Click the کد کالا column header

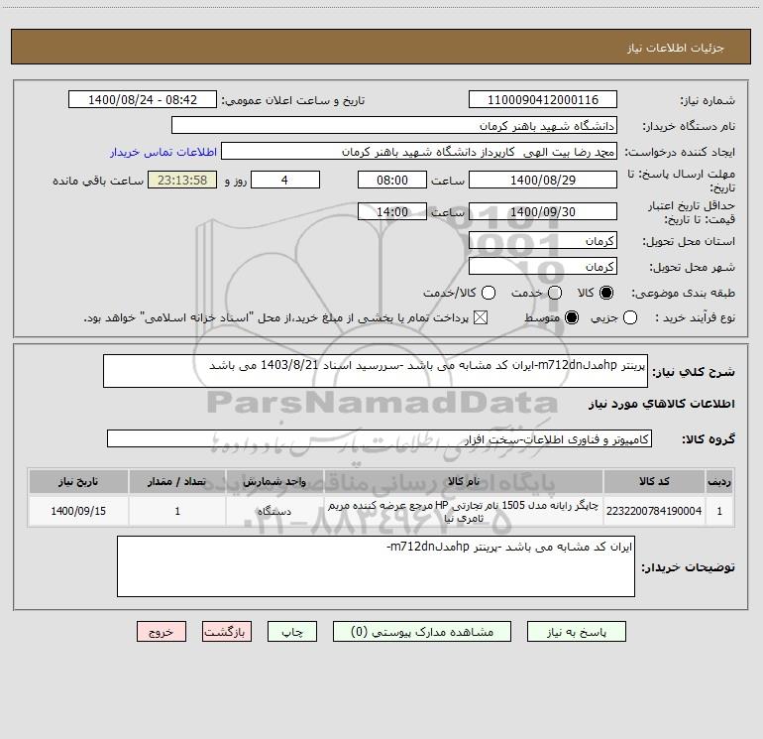(x=654, y=481)
